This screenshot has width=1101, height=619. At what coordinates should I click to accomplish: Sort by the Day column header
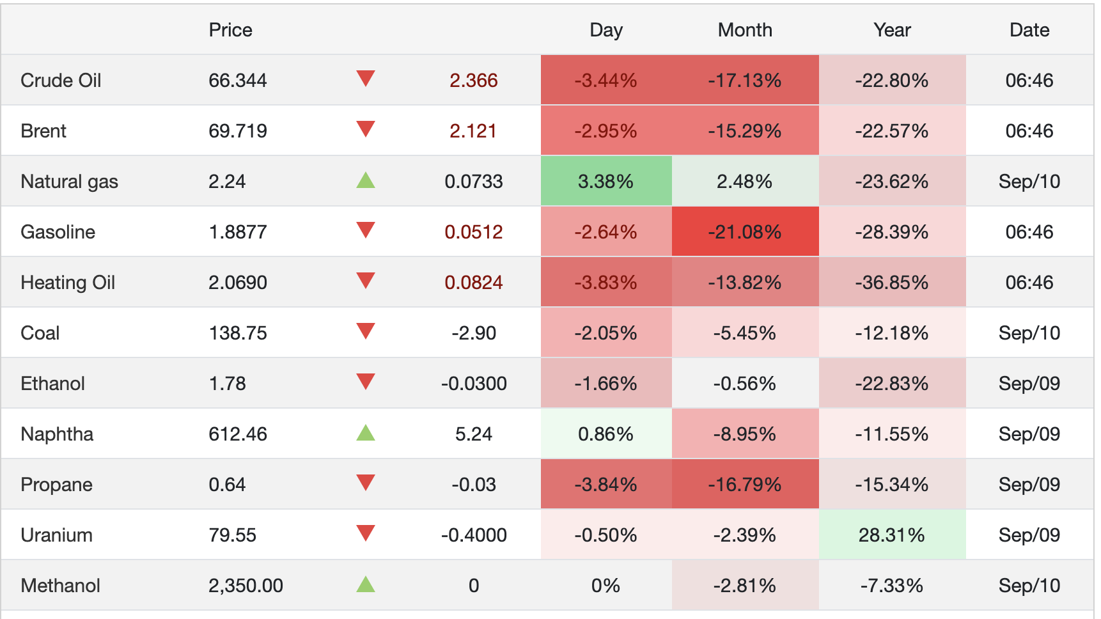pos(605,30)
